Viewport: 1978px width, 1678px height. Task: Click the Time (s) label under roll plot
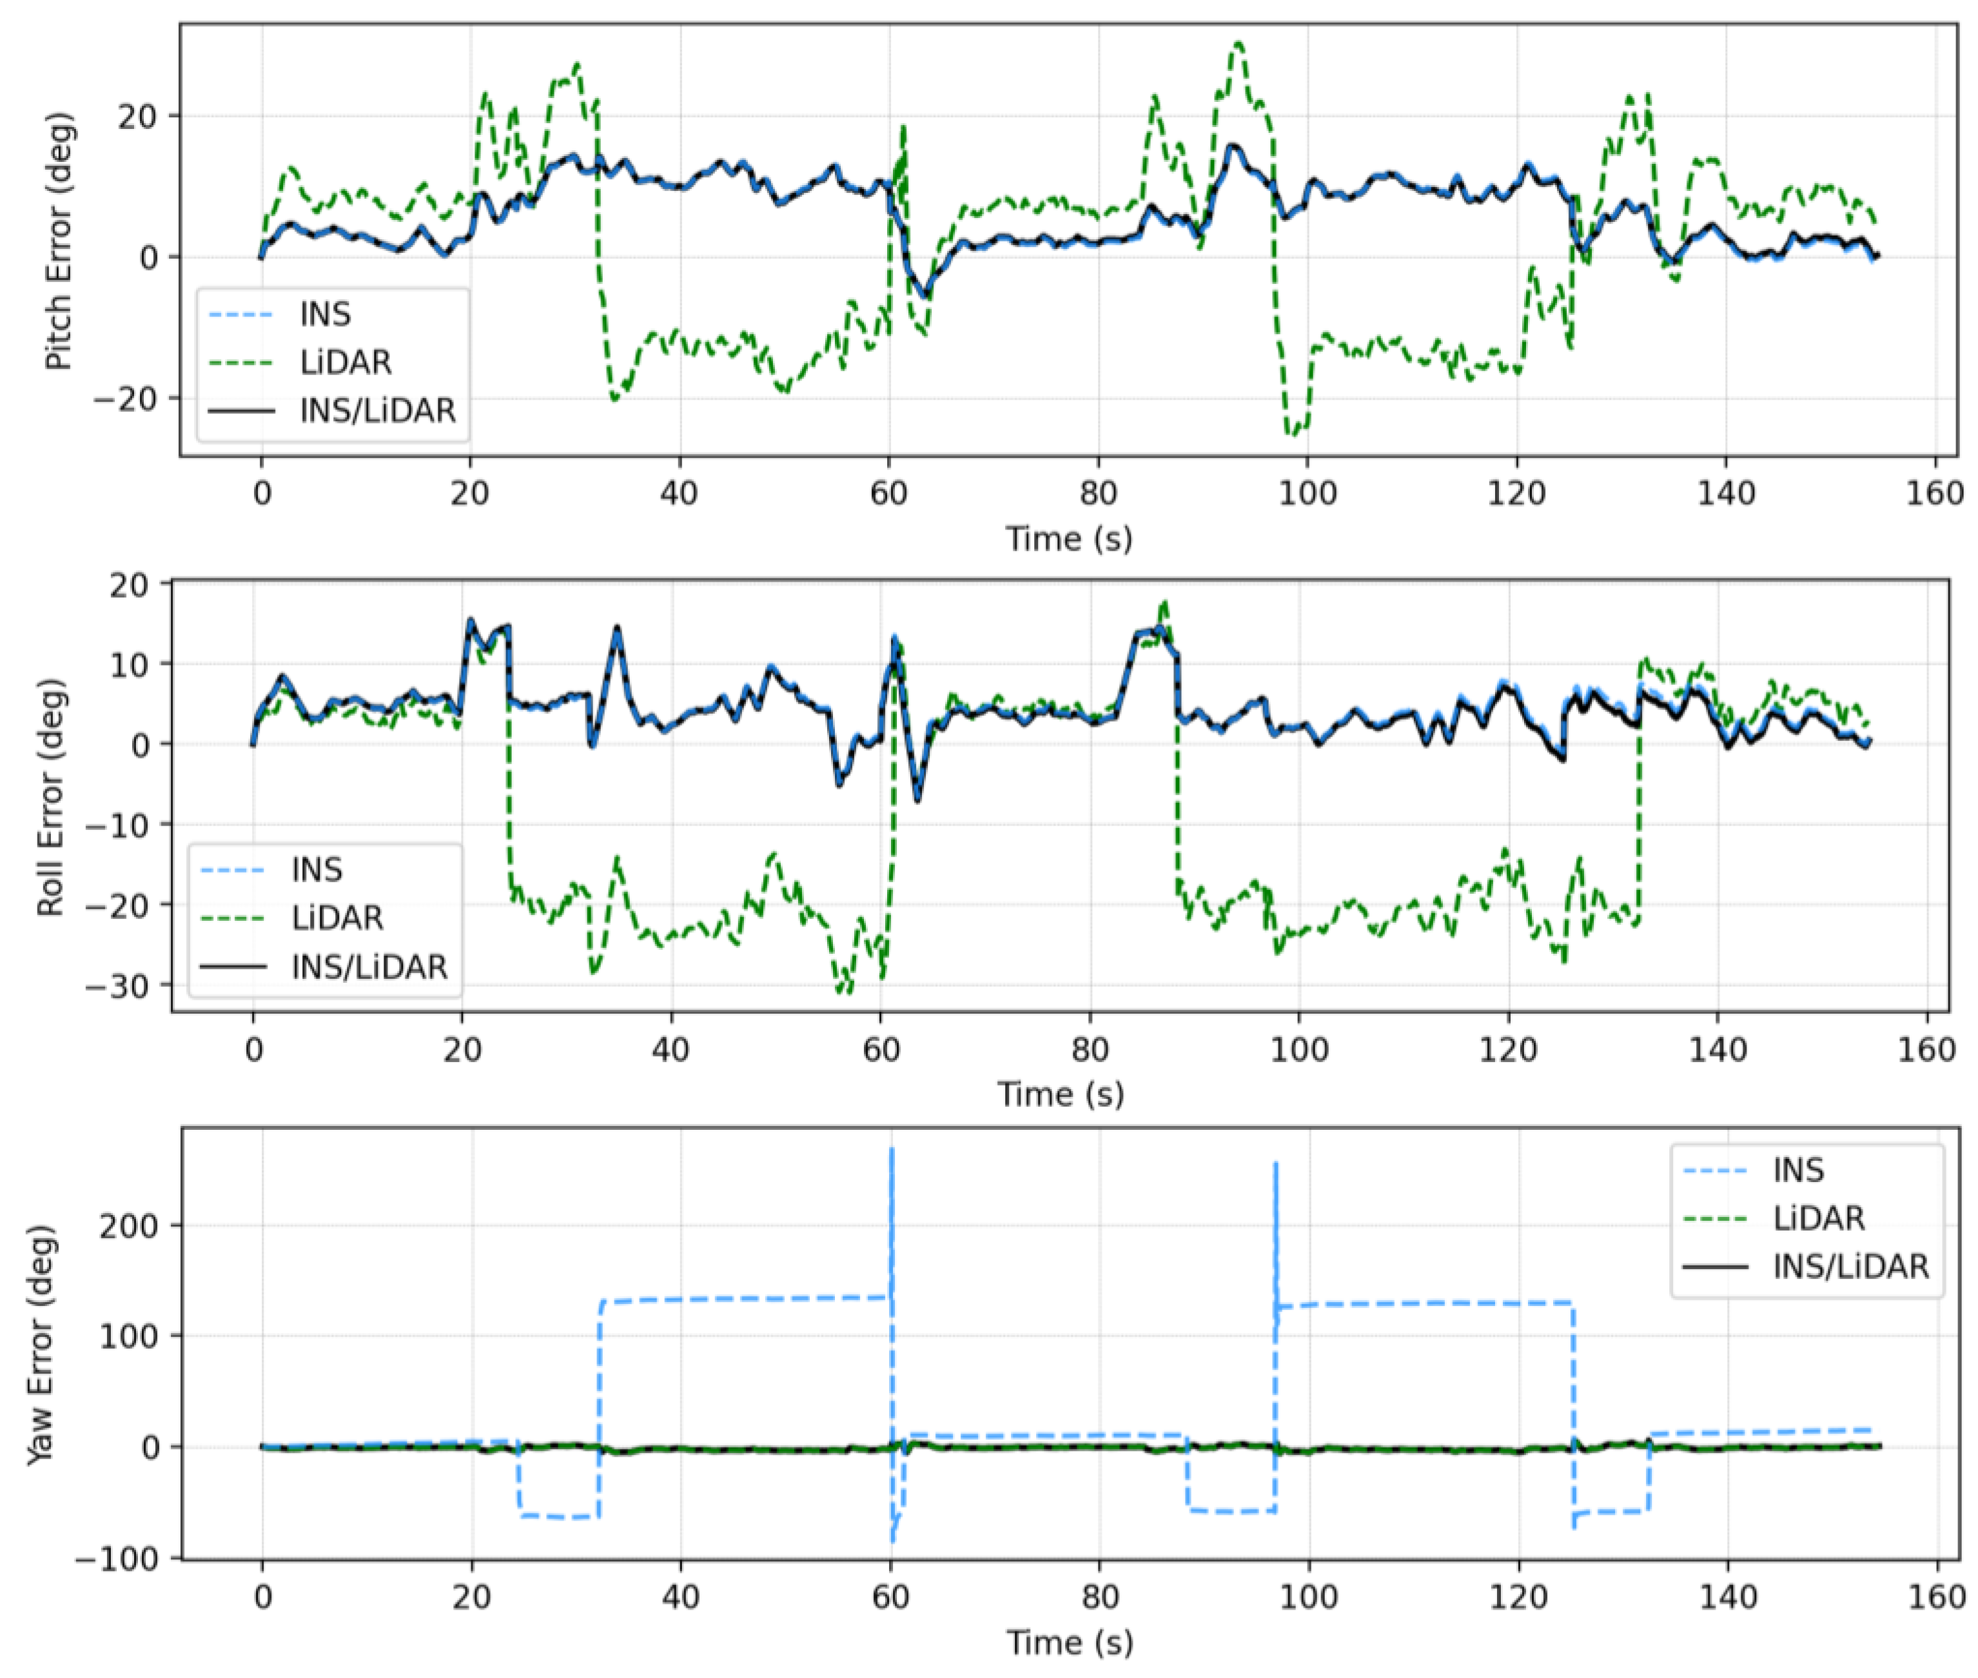[1061, 1095]
